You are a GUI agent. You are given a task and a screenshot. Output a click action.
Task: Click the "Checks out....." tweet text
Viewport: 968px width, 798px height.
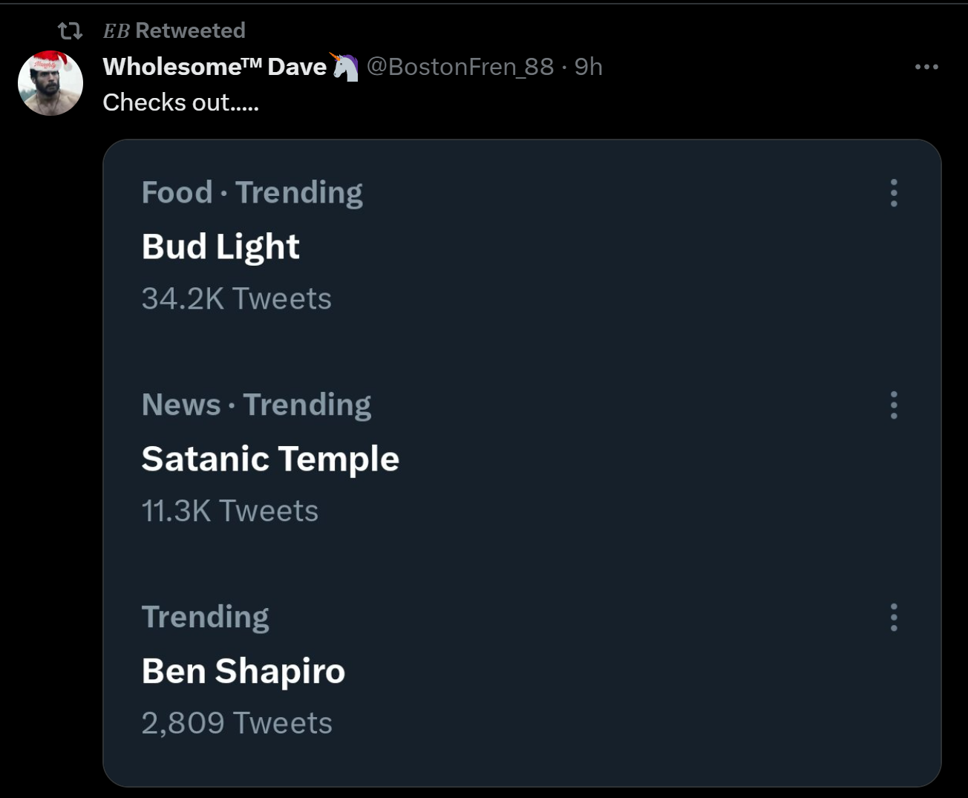180,102
